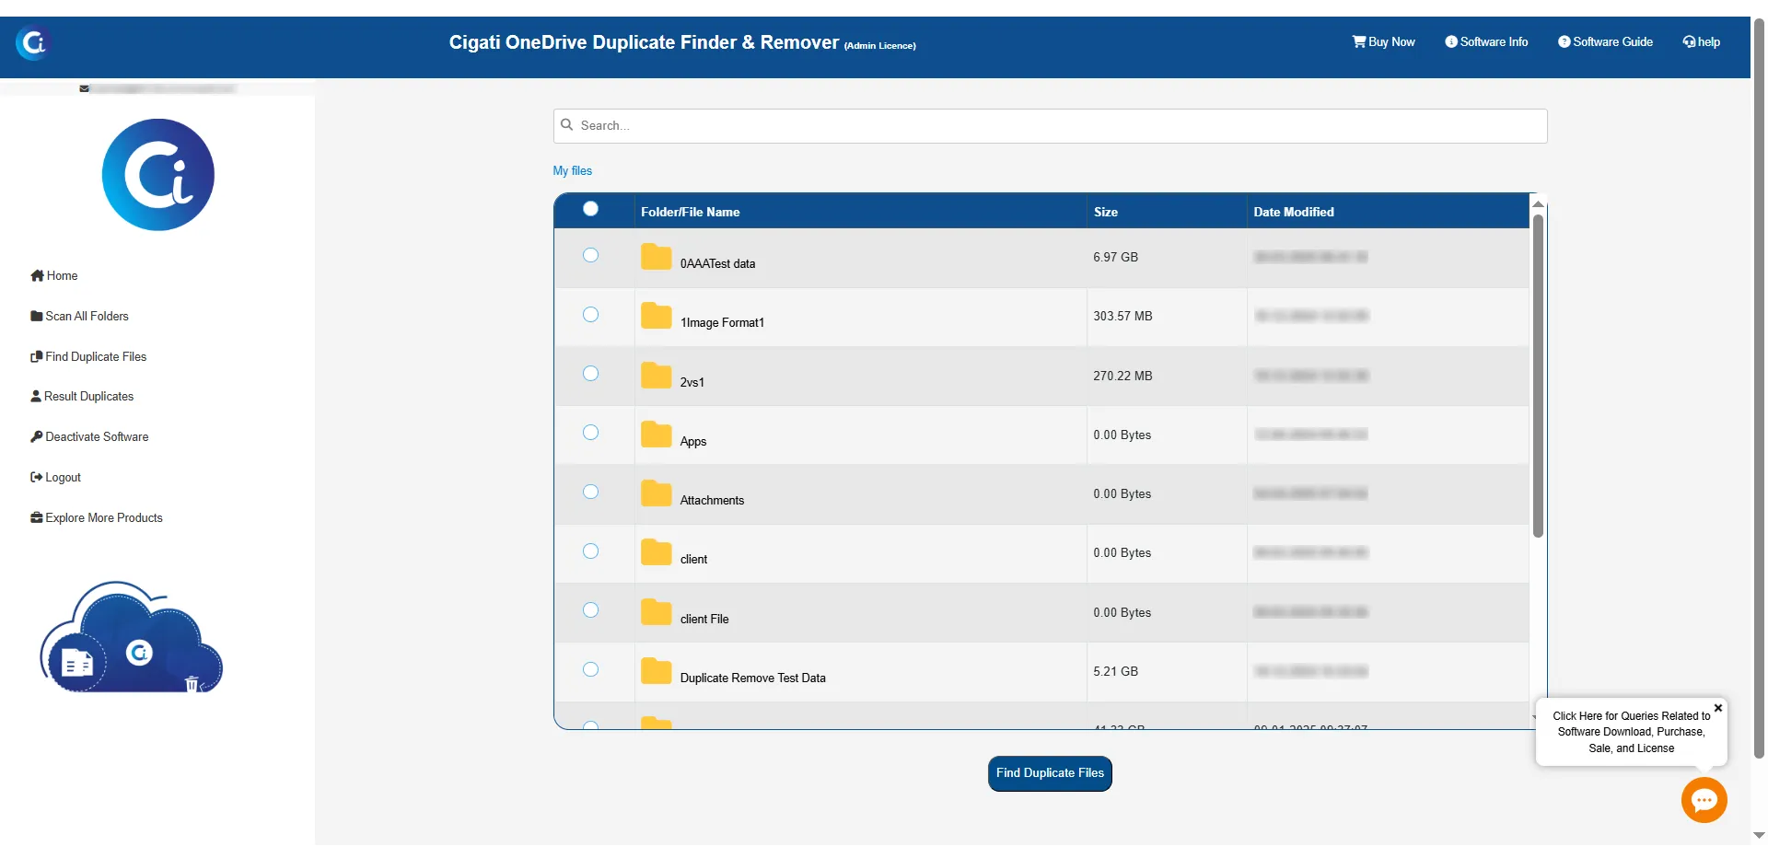Click the Find Duplicate Files button
Image resolution: width=1768 pixels, height=858 pixels.
1050,773
